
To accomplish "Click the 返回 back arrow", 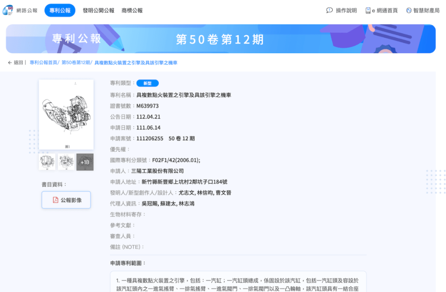I will pos(10,63).
